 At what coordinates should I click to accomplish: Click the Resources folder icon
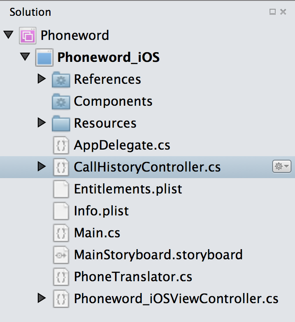point(61,123)
